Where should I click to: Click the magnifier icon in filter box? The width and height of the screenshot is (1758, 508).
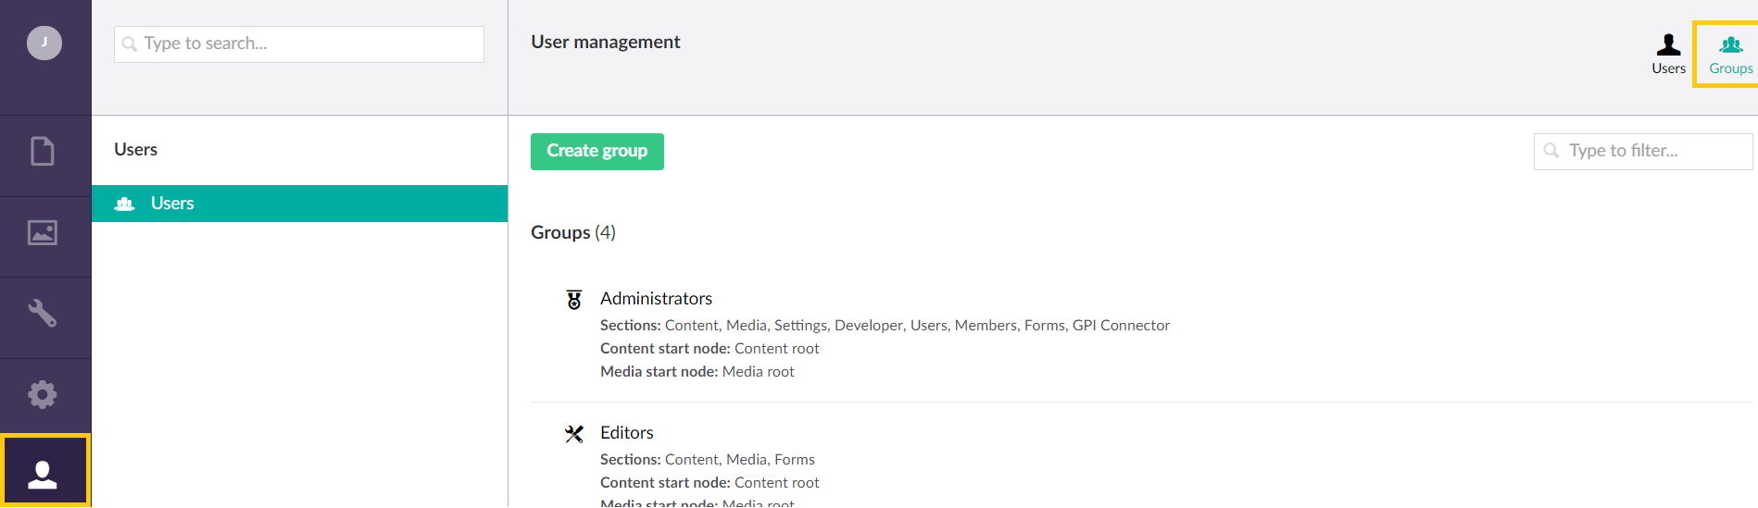point(1551,151)
